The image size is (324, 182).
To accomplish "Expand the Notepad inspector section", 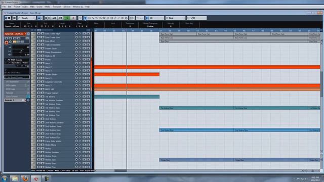I will (x=17, y=93).
